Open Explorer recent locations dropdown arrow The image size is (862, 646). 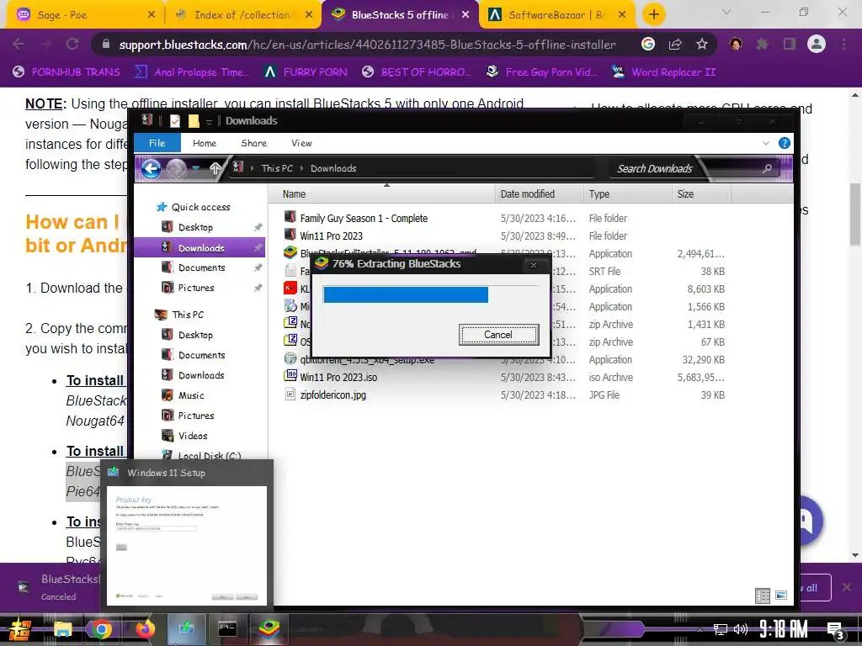196,168
